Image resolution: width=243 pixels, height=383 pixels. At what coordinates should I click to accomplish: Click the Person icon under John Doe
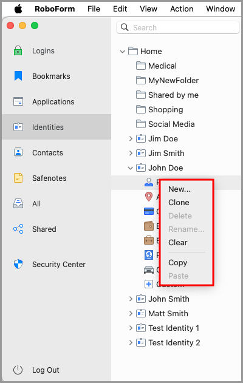click(149, 182)
